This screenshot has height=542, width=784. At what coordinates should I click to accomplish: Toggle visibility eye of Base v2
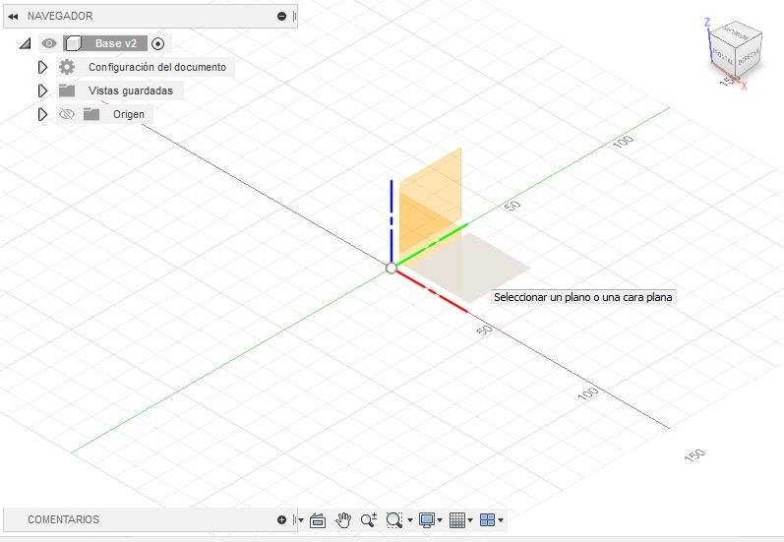click(x=49, y=43)
